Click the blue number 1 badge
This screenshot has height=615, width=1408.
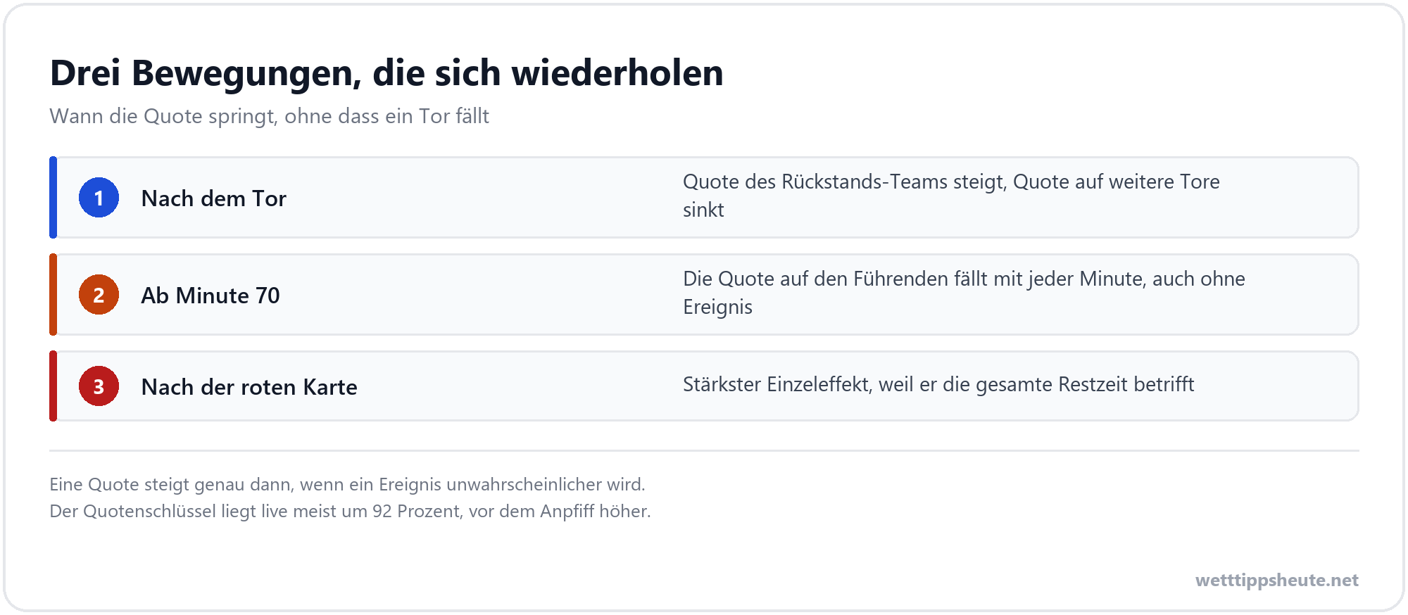[99, 198]
